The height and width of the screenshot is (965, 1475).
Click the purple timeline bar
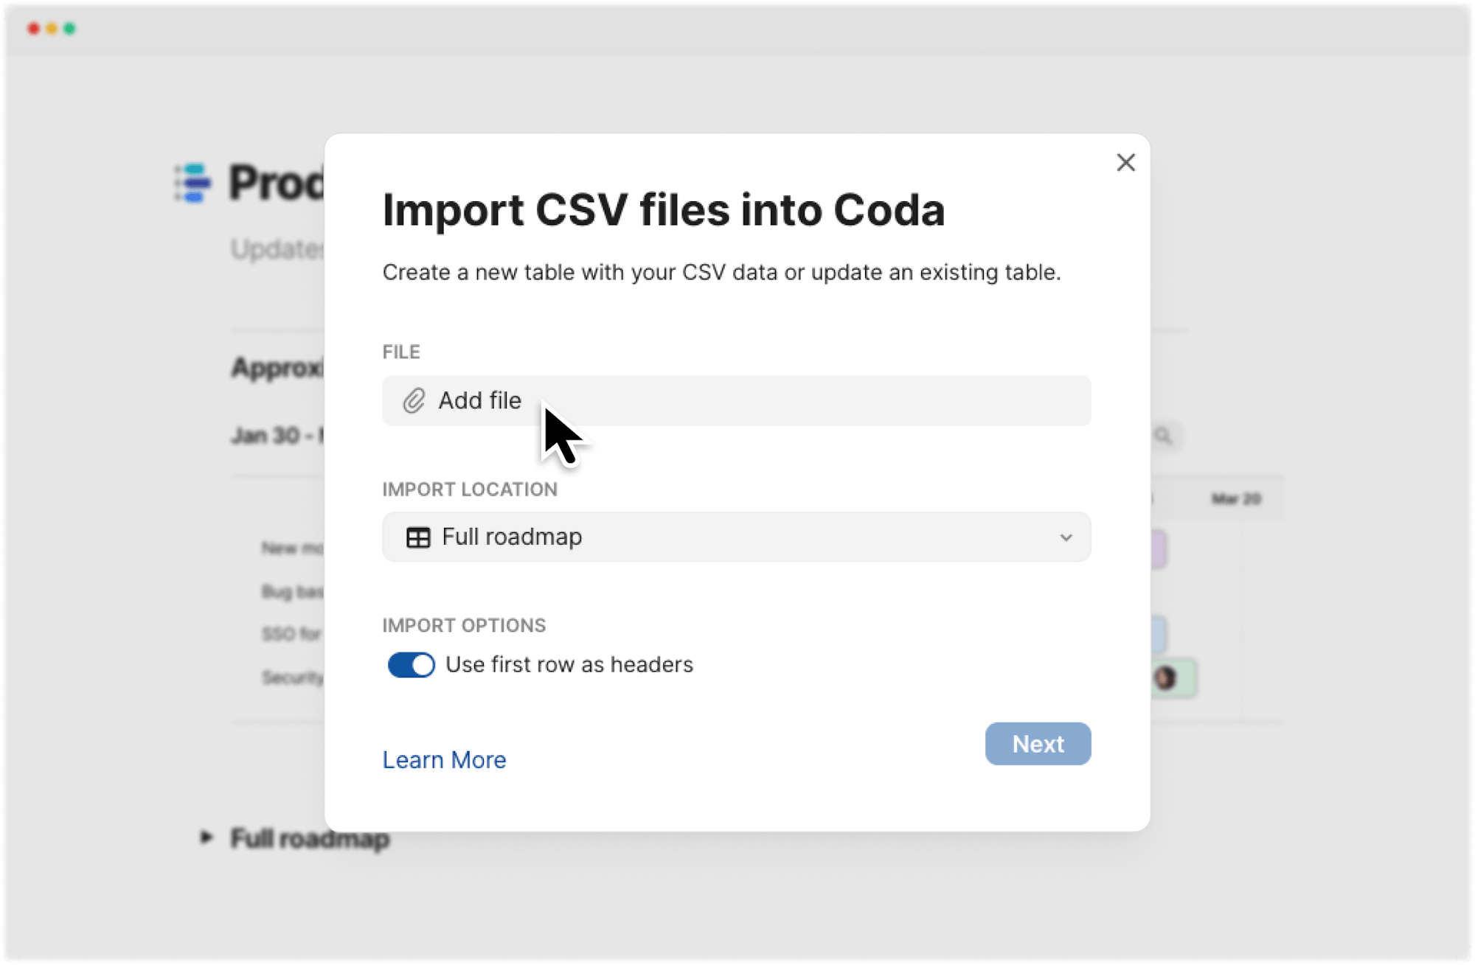[1159, 549]
